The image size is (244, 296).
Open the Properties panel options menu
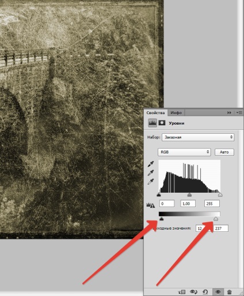coord(239,113)
